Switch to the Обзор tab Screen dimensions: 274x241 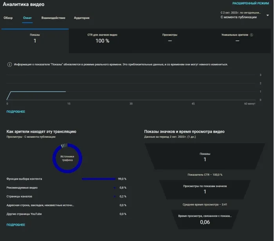tap(8, 18)
